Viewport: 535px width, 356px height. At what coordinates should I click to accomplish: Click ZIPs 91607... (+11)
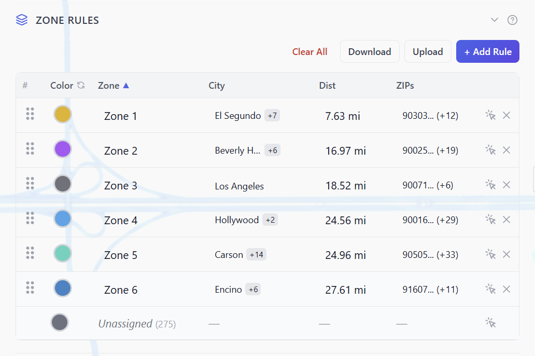430,290
